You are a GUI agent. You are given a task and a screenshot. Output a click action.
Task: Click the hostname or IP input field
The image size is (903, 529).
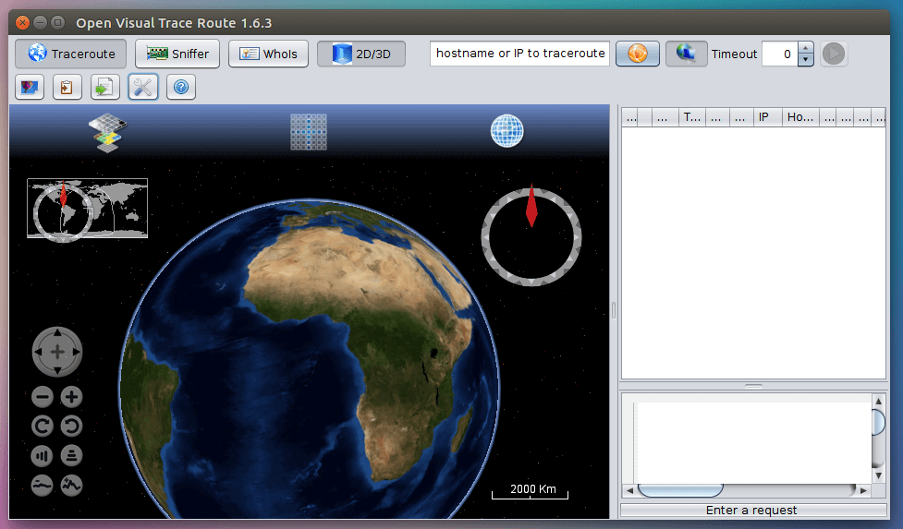tap(519, 54)
